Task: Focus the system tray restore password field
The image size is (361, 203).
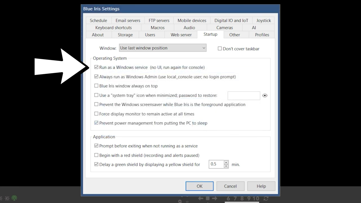Action: click(244, 96)
